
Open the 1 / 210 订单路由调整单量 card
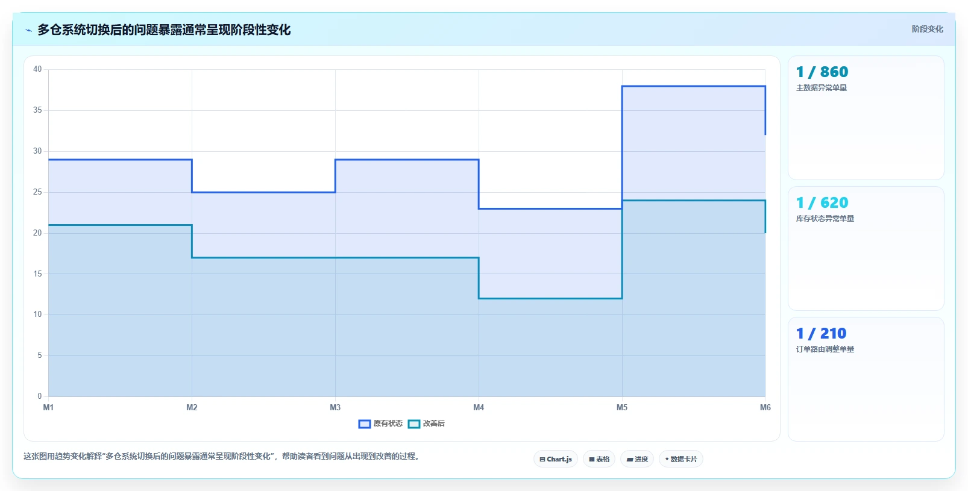pyautogui.click(x=866, y=379)
